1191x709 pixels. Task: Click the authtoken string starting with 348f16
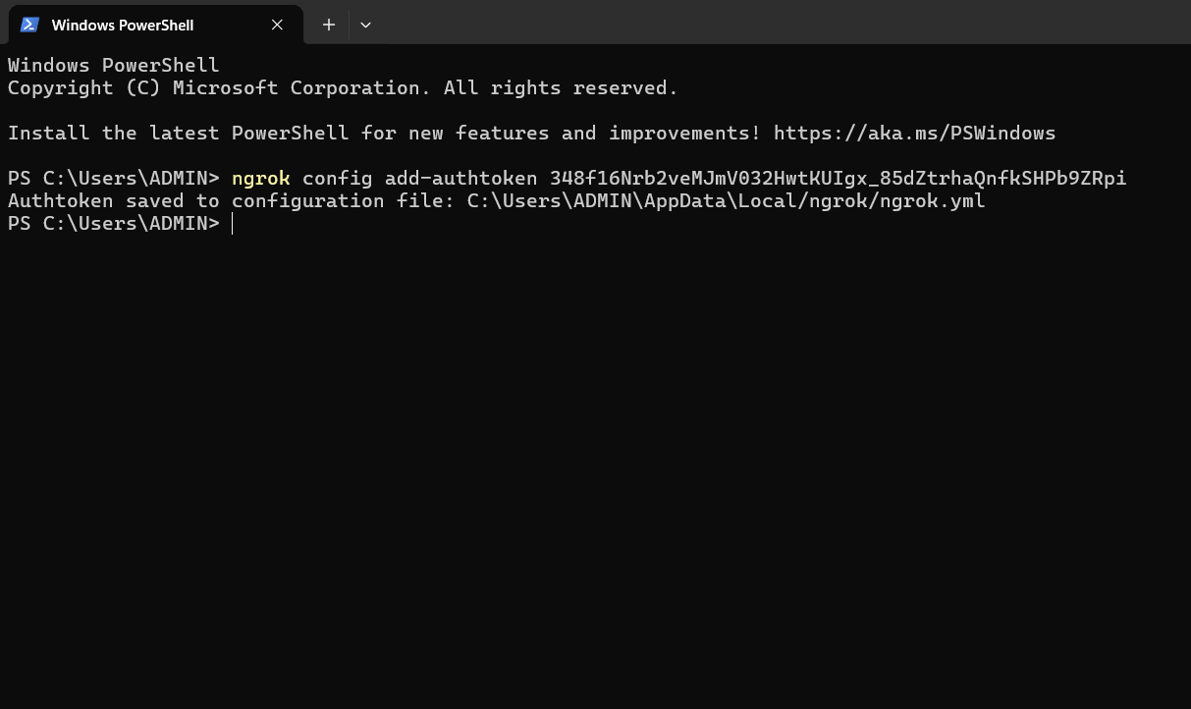point(838,178)
